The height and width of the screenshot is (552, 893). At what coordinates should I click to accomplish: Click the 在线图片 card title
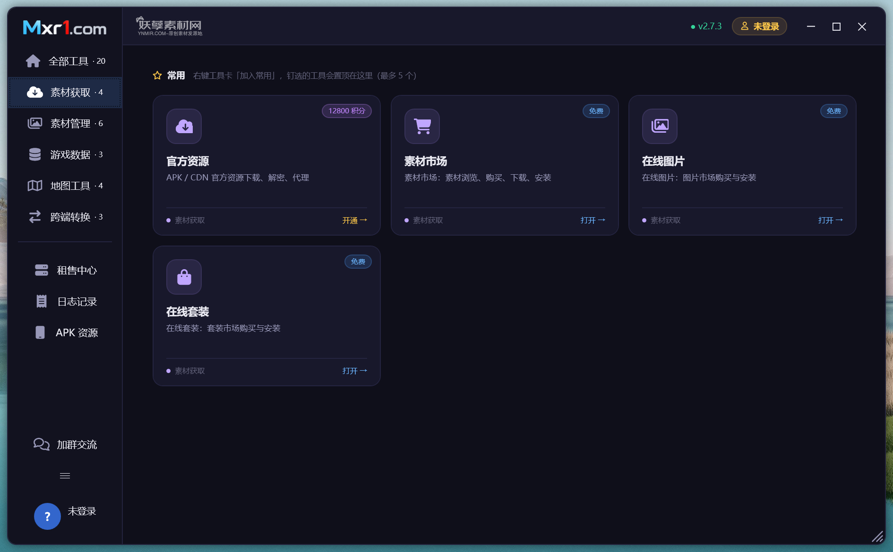[x=663, y=161]
